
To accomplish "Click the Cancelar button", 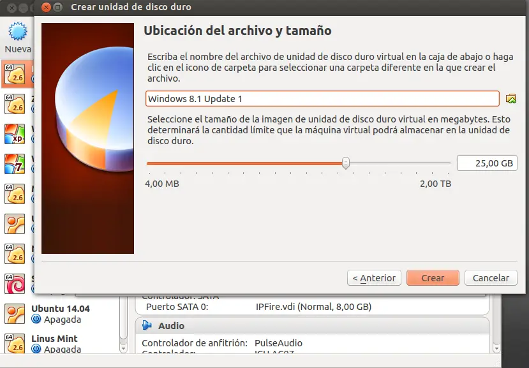I will tap(491, 278).
